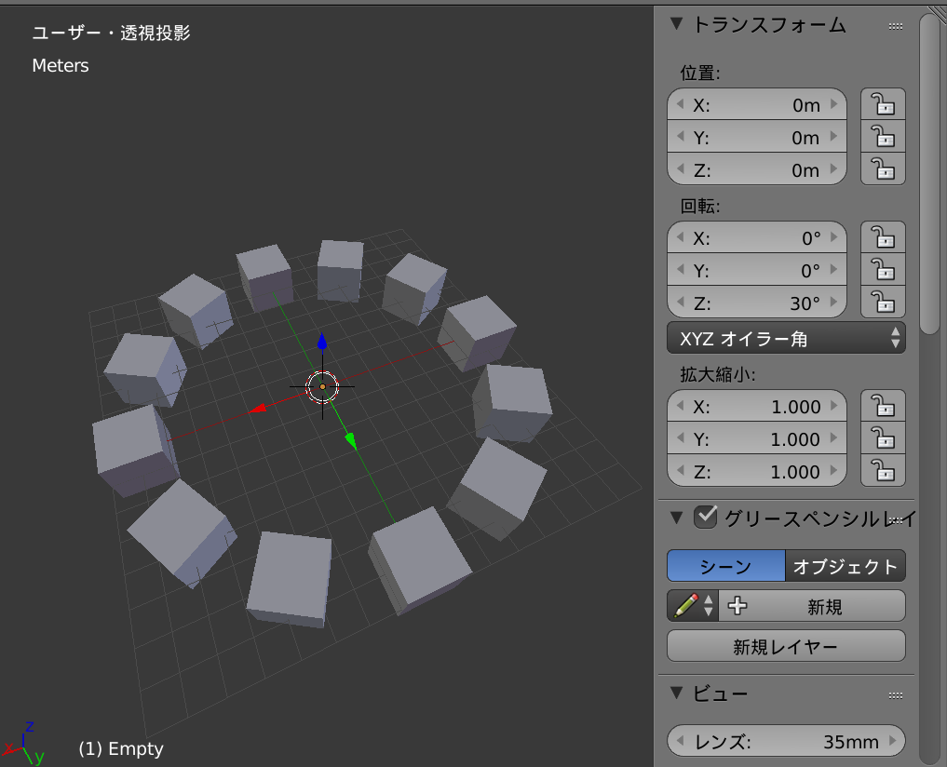Toggle the グリースペンシル layers checkbox
Viewport: 947px width, 767px height.
pos(705,517)
